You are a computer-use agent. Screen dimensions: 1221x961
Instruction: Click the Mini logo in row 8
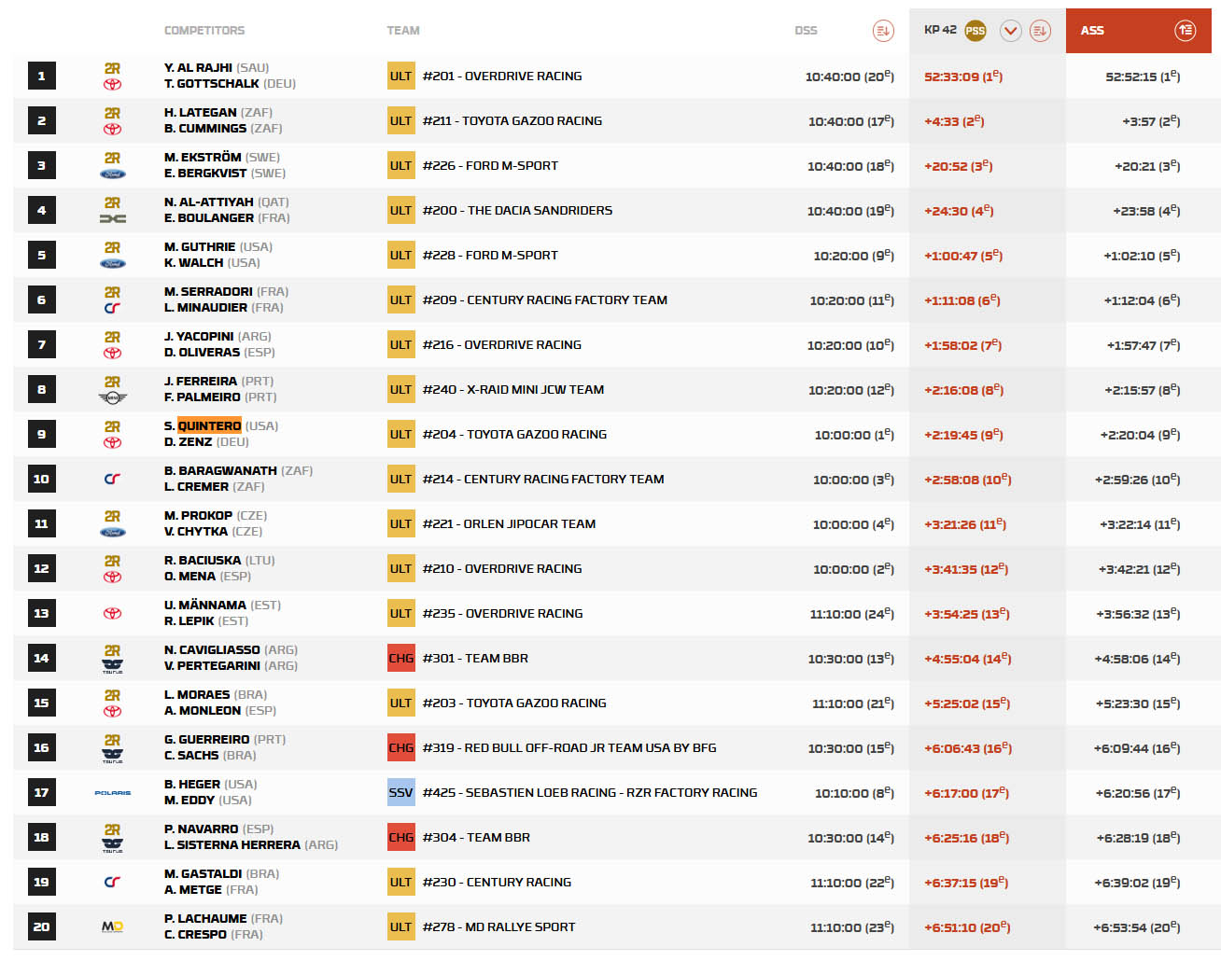(x=112, y=397)
